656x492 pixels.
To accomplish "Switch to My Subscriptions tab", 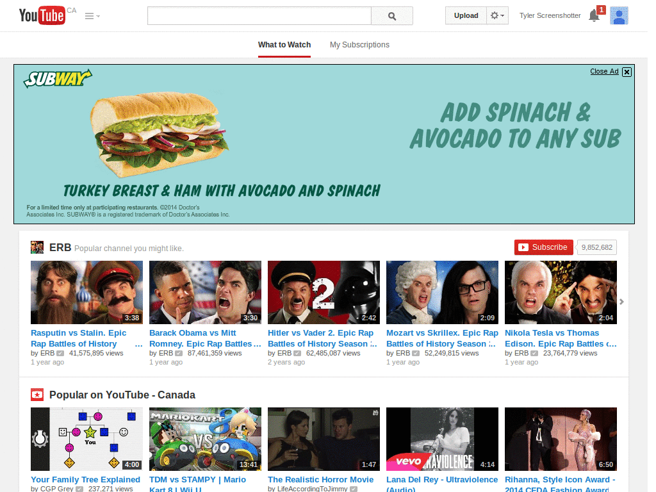I will tap(359, 45).
